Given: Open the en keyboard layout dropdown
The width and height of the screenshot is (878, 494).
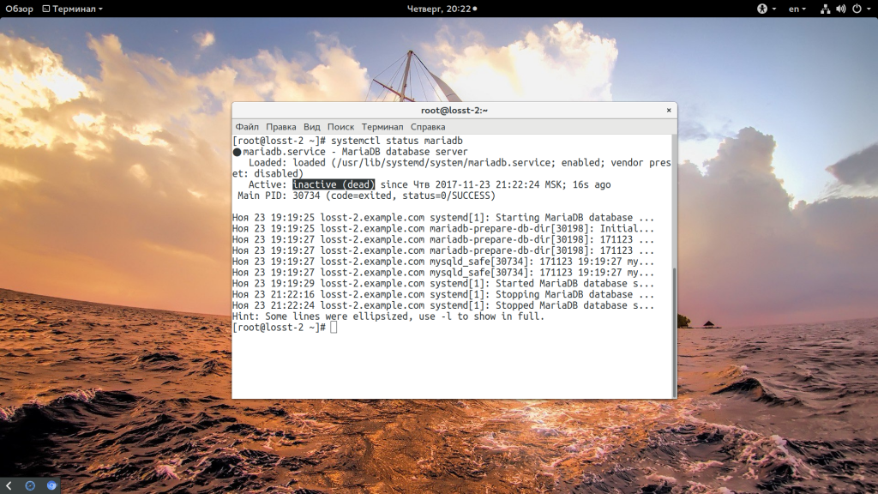Looking at the screenshot, I should click(797, 9).
